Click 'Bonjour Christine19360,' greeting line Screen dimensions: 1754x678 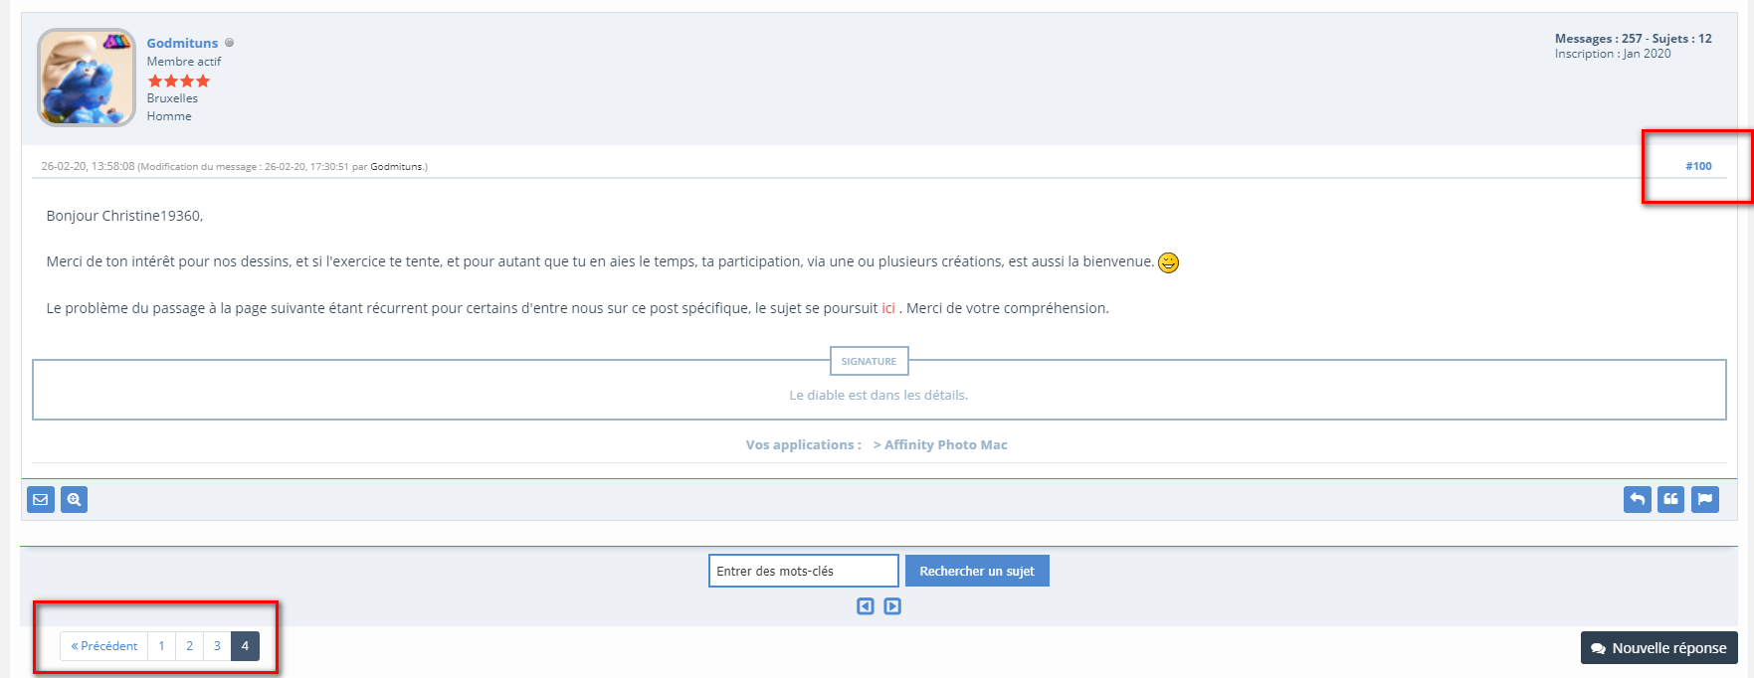point(124,216)
